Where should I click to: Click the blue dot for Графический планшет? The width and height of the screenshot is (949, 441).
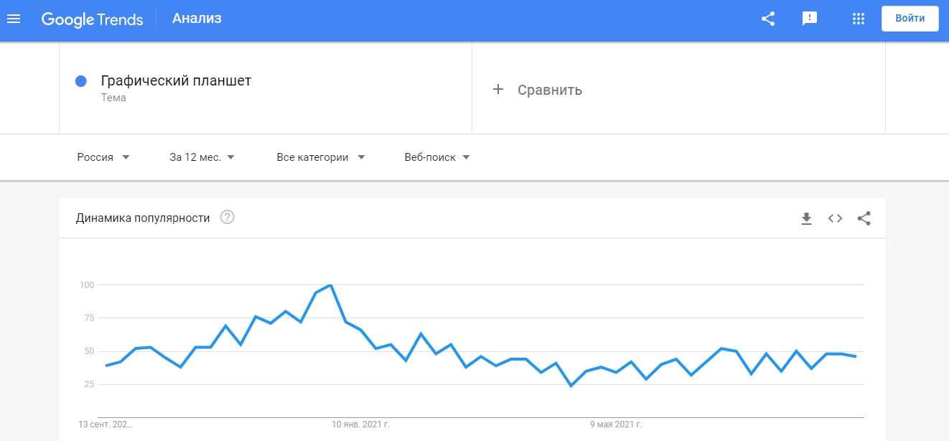tap(81, 81)
